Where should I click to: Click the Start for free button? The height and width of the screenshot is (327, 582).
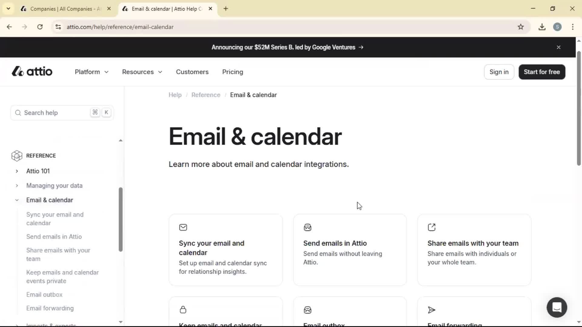(x=542, y=72)
